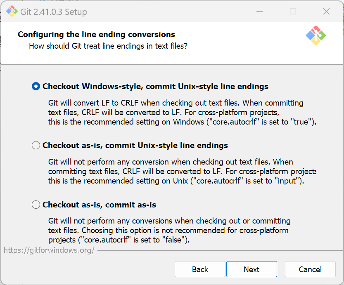Click the Git logo in the header

pos(316,35)
